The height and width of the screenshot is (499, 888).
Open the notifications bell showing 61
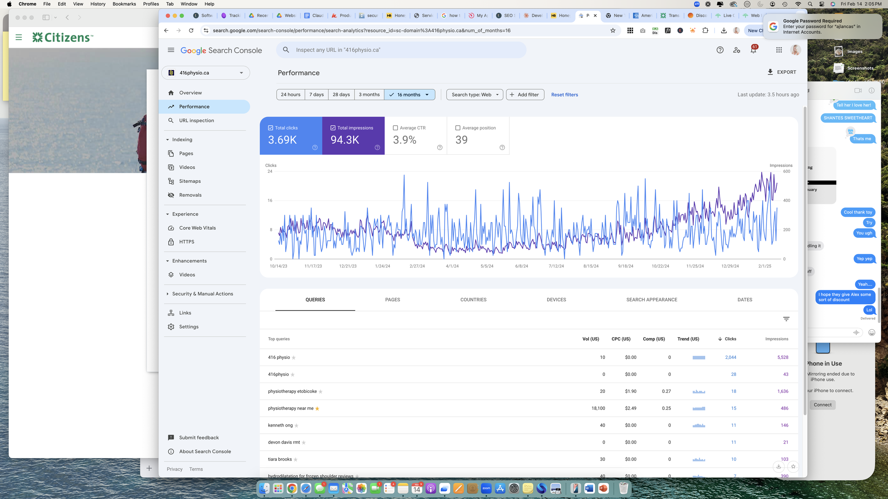pos(753,50)
